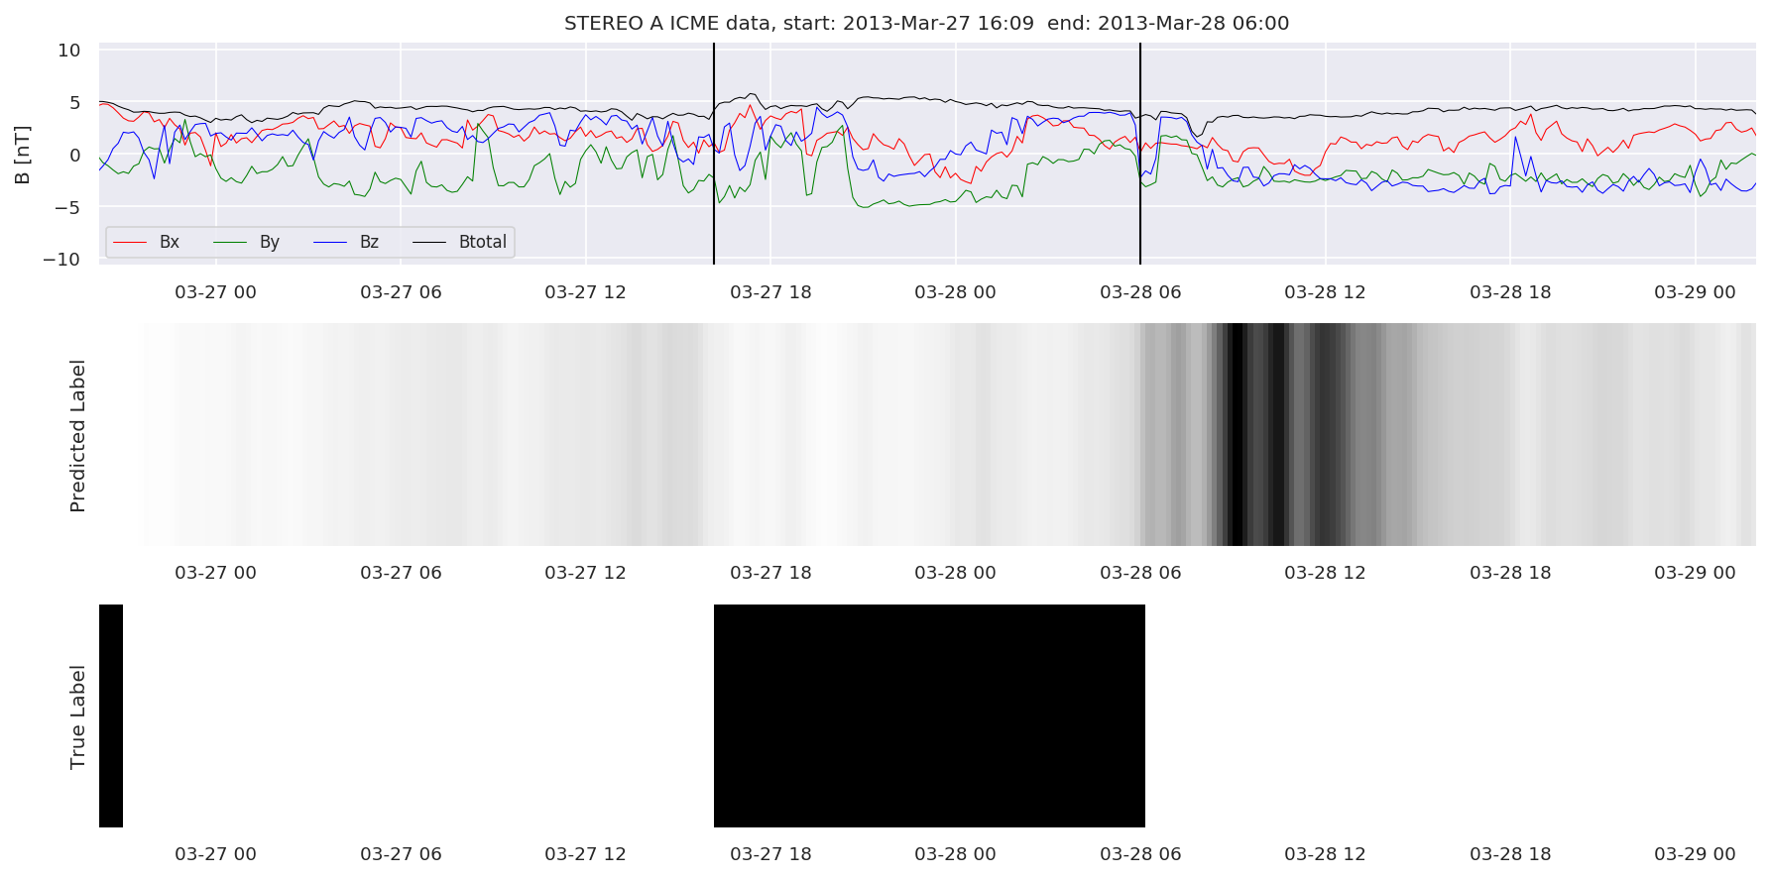Select the 'Predicted Label' axis label

coord(77,436)
